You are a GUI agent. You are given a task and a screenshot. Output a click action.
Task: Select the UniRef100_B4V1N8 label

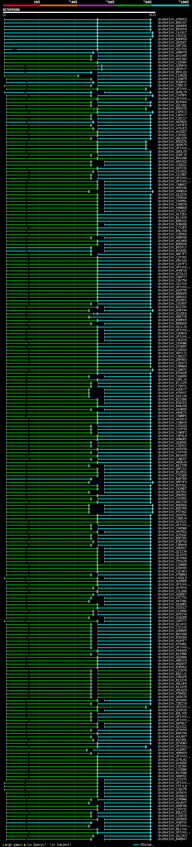(172, 158)
